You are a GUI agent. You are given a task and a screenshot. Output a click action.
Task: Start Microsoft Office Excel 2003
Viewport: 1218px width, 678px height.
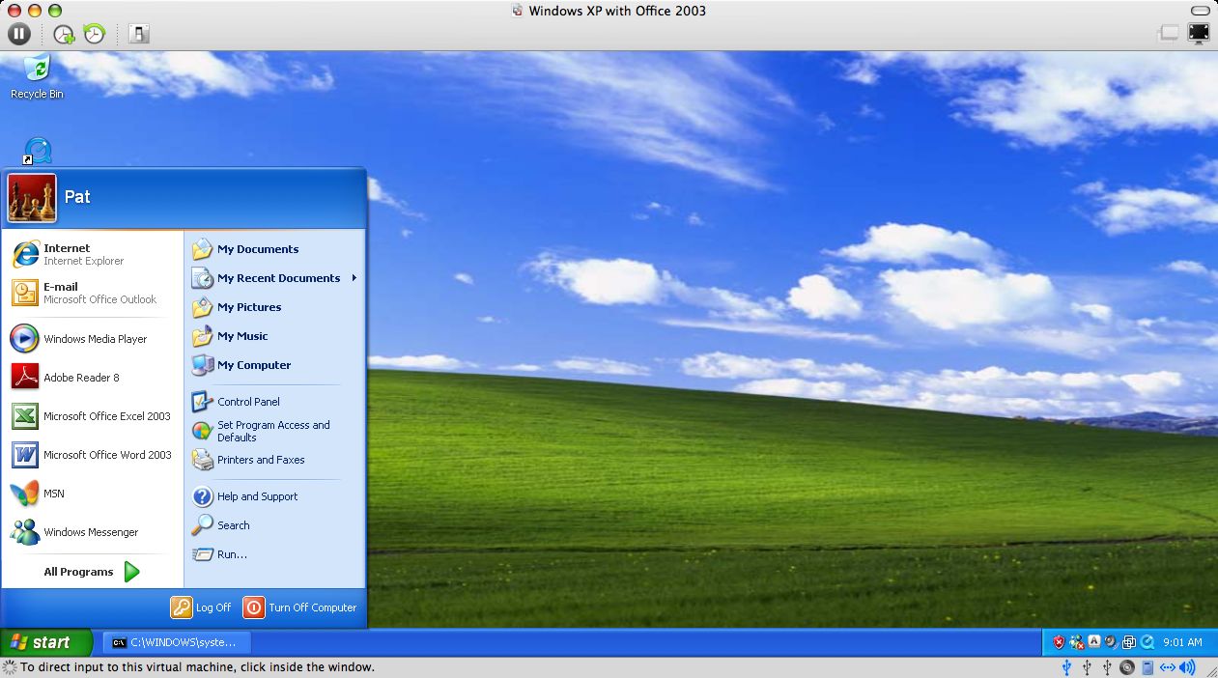93,416
